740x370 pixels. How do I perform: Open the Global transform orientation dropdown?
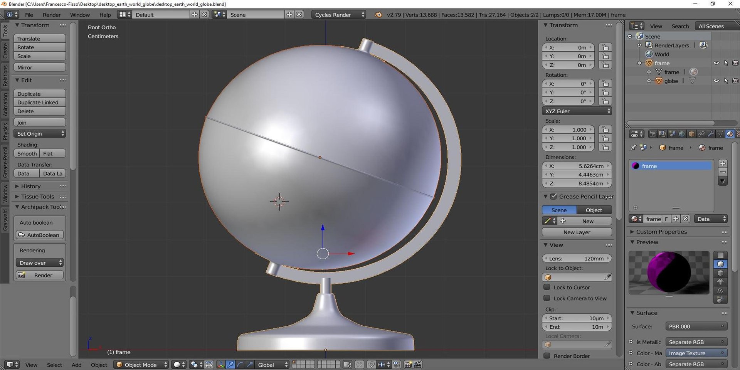point(273,365)
